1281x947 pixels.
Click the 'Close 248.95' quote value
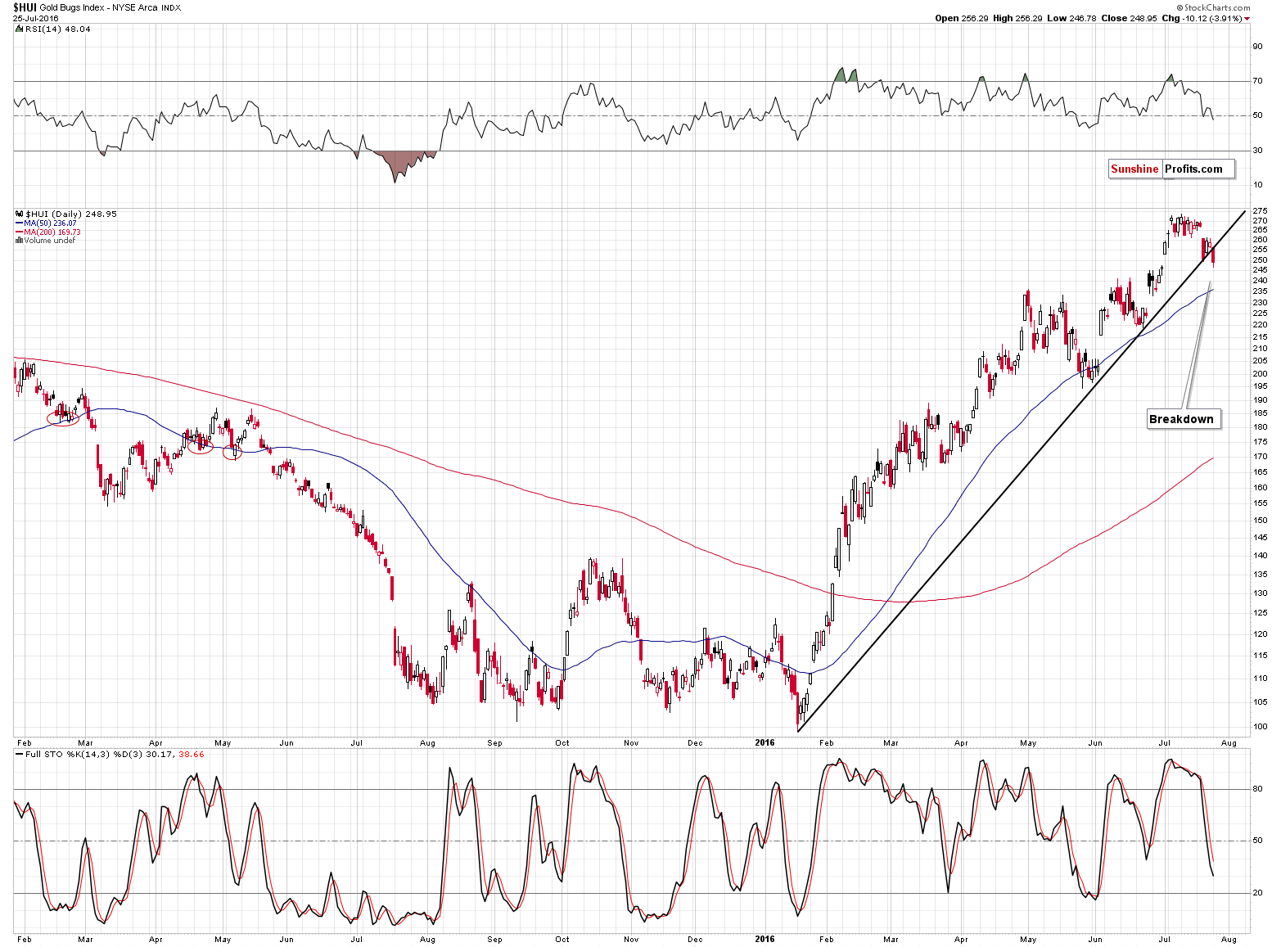click(x=1130, y=18)
